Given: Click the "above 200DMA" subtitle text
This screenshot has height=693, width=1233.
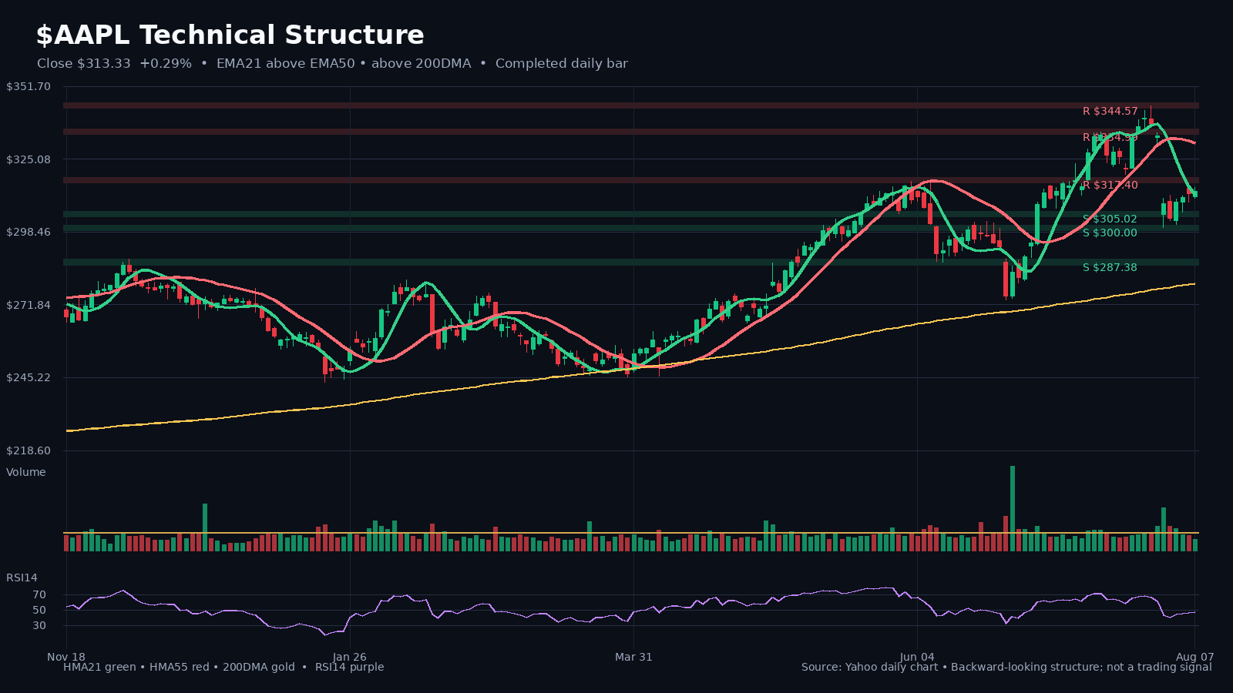Looking at the screenshot, I should point(422,64).
